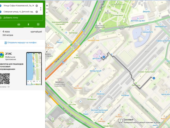
Task: Clear the Северная улица destination field
Action: (37, 12)
